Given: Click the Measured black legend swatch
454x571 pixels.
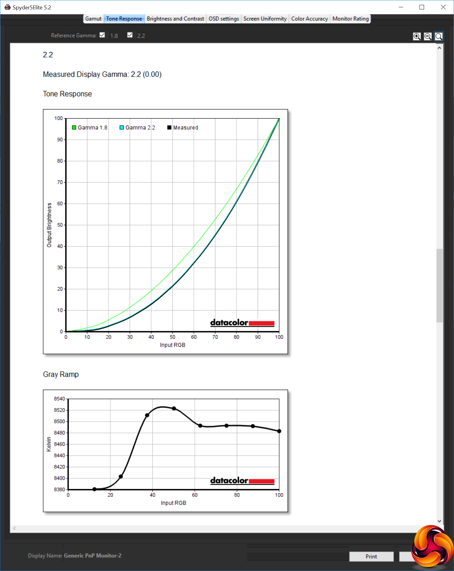Looking at the screenshot, I should click(169, 127).
